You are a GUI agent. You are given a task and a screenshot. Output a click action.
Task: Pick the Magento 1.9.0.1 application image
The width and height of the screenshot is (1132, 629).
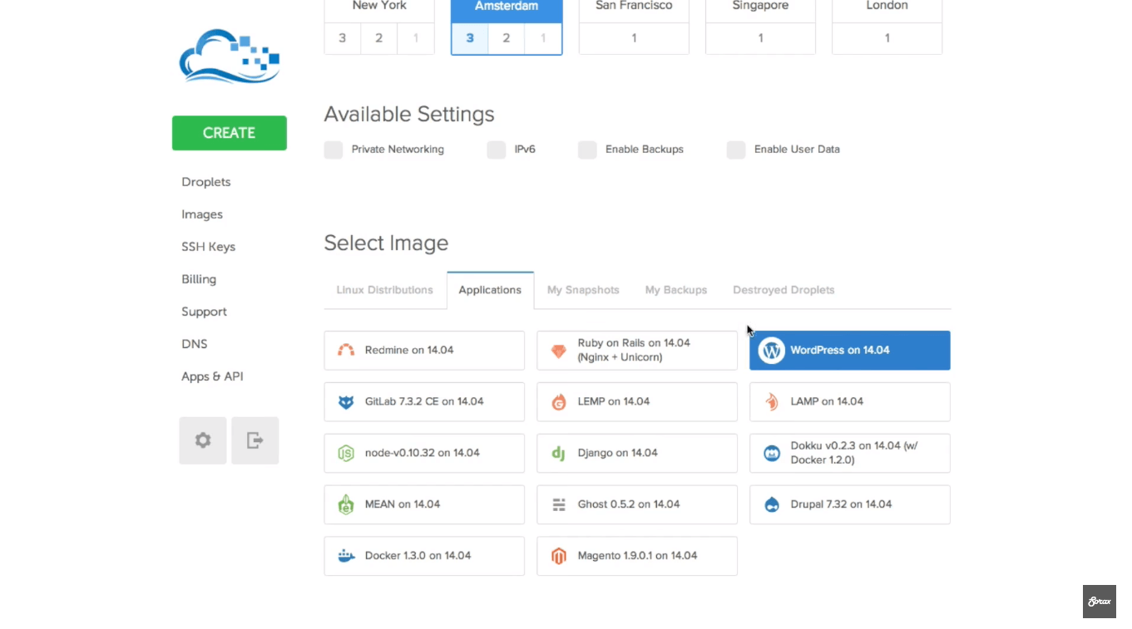point(637,556)
